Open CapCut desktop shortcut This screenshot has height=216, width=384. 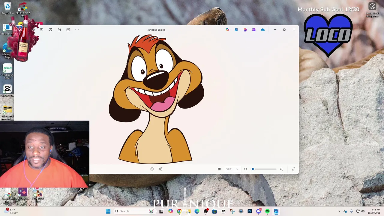7,91
